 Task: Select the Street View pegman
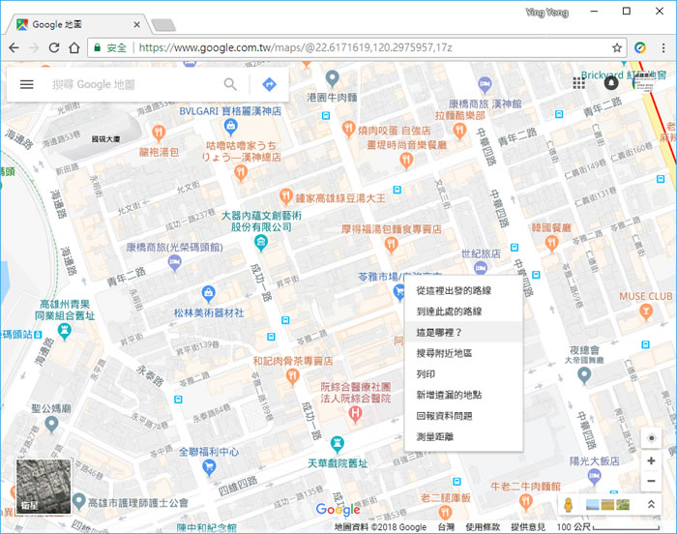[570, 505]
